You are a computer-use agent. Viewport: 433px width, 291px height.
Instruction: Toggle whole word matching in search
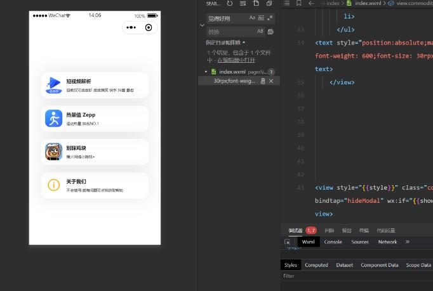click(x=261, y=18)
